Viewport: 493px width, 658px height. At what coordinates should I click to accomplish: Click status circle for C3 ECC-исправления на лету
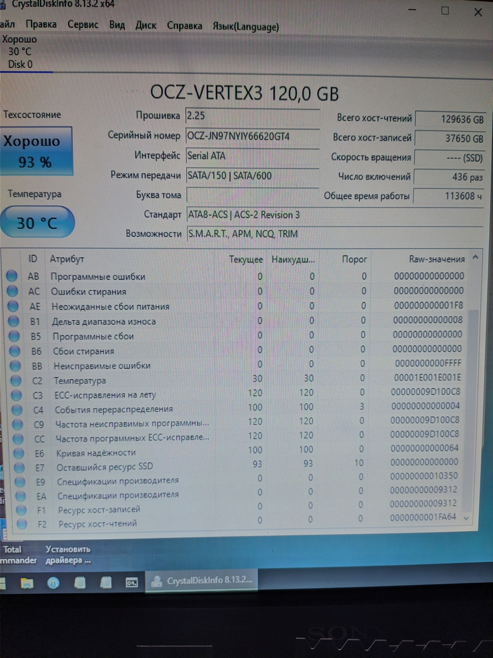(16, 395)
